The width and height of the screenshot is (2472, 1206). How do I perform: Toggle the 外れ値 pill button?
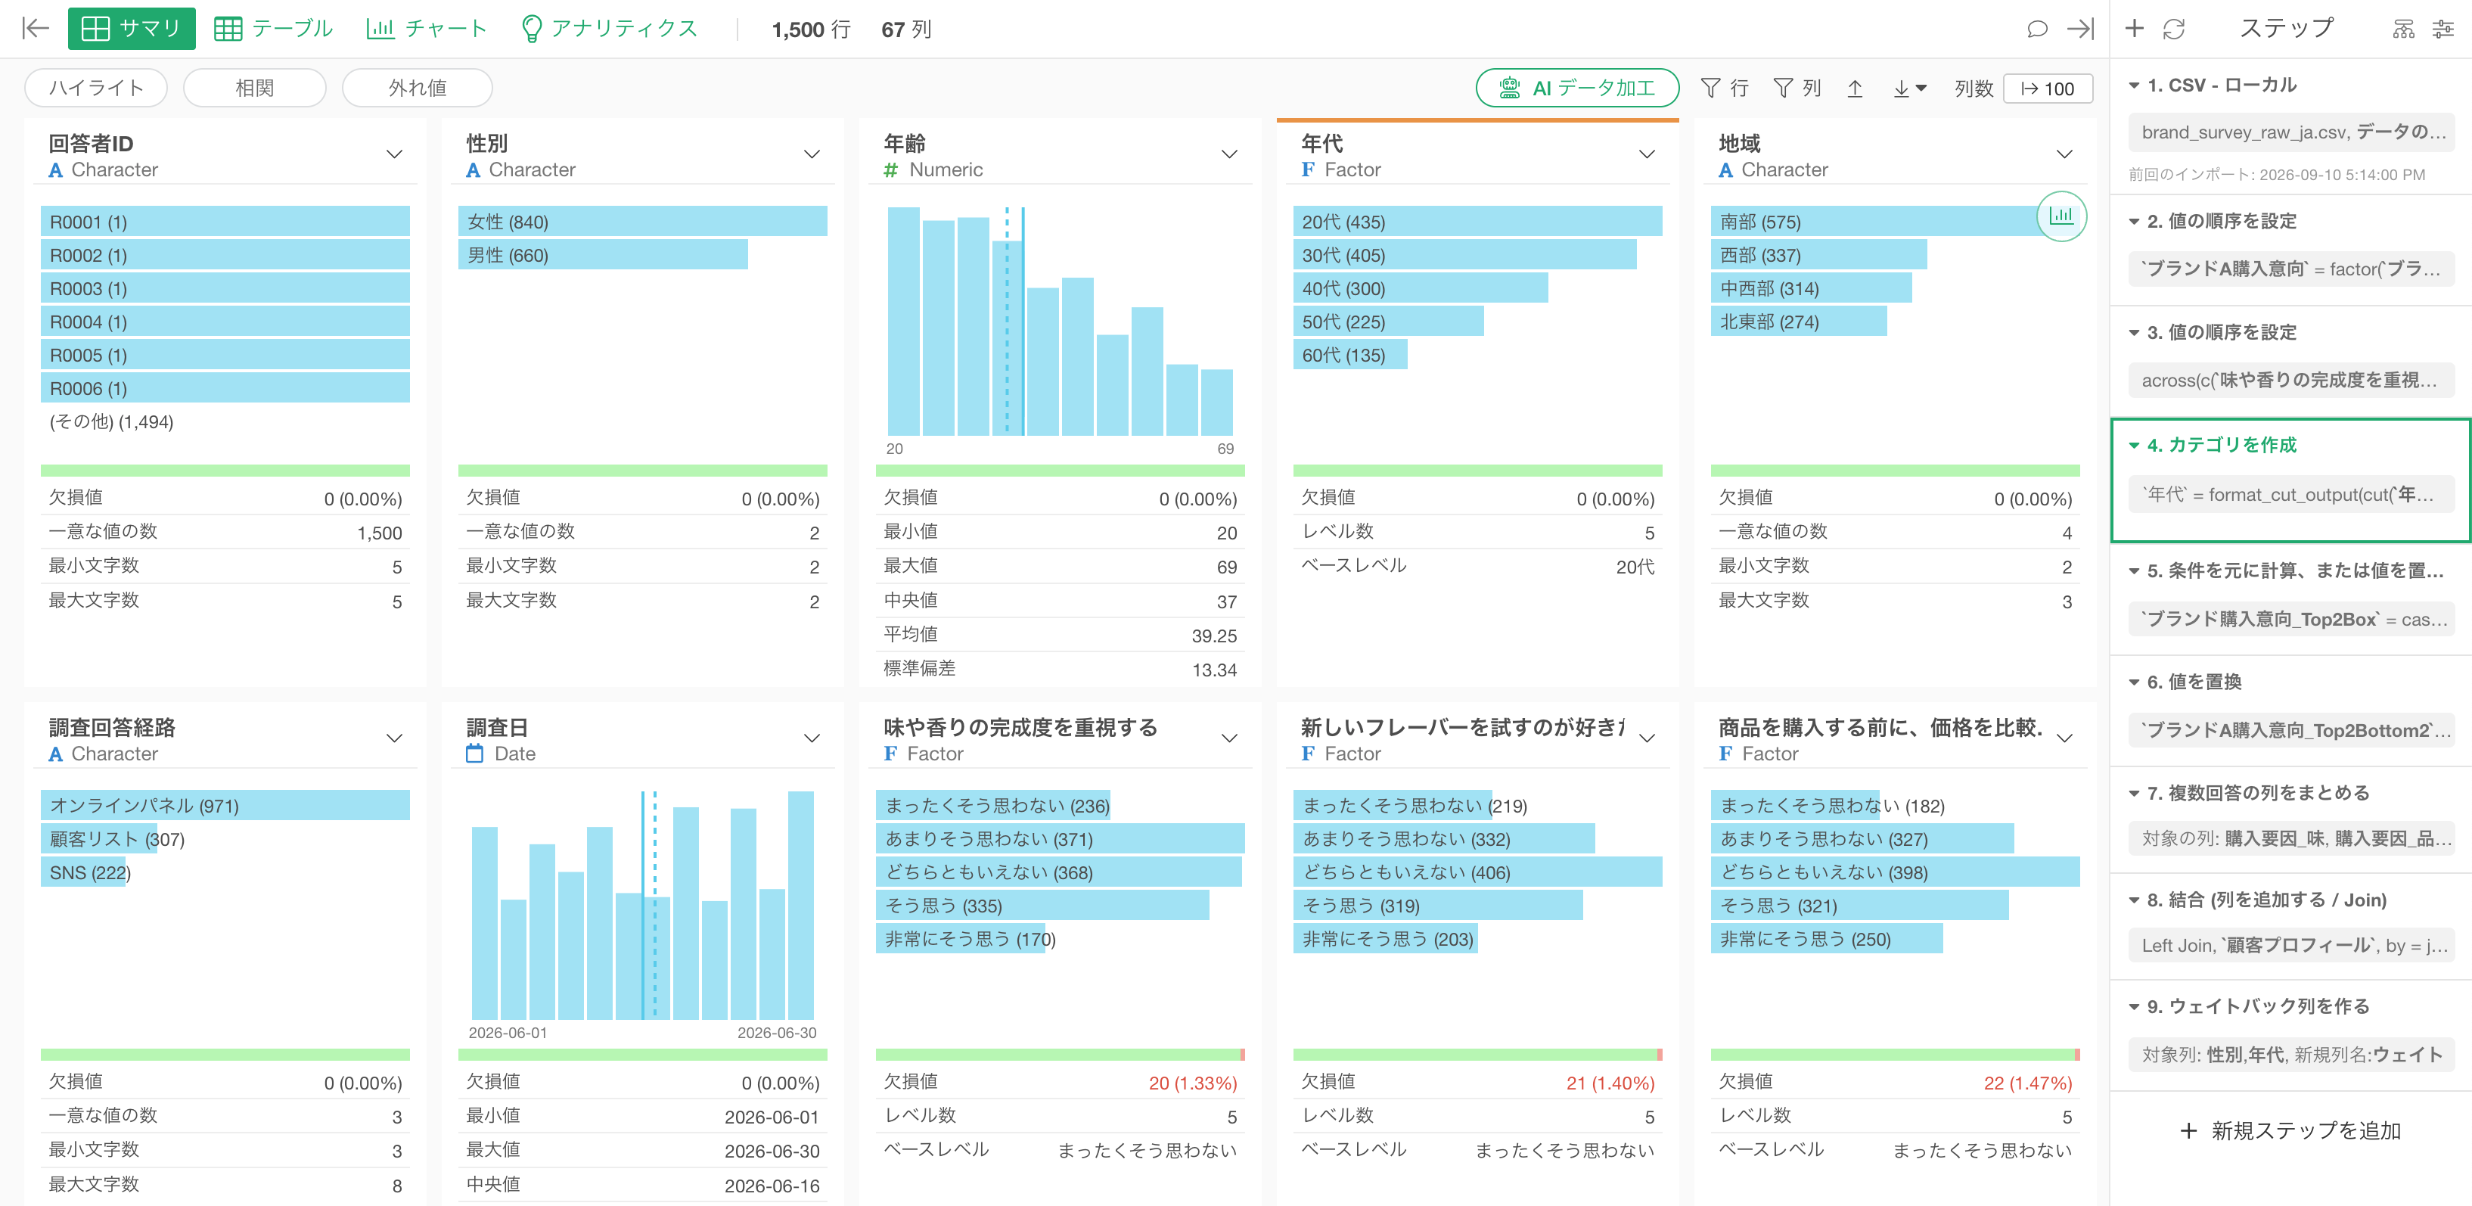[418, 89]
